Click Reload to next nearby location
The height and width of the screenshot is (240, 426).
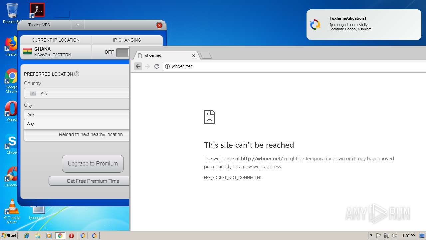click(77, 134)
